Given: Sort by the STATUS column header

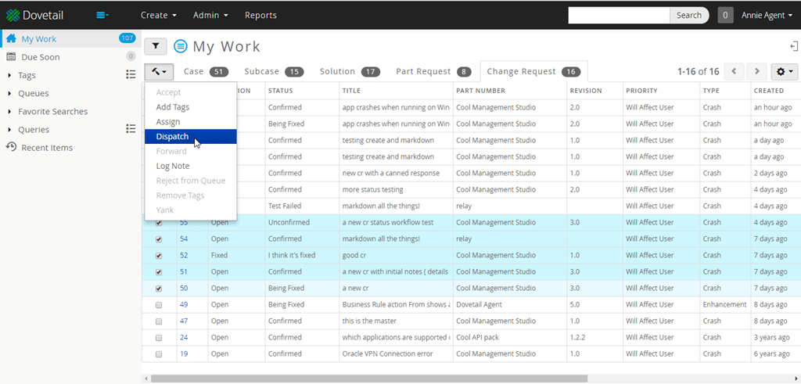Looking at the screenshot, I should point(281,91).
